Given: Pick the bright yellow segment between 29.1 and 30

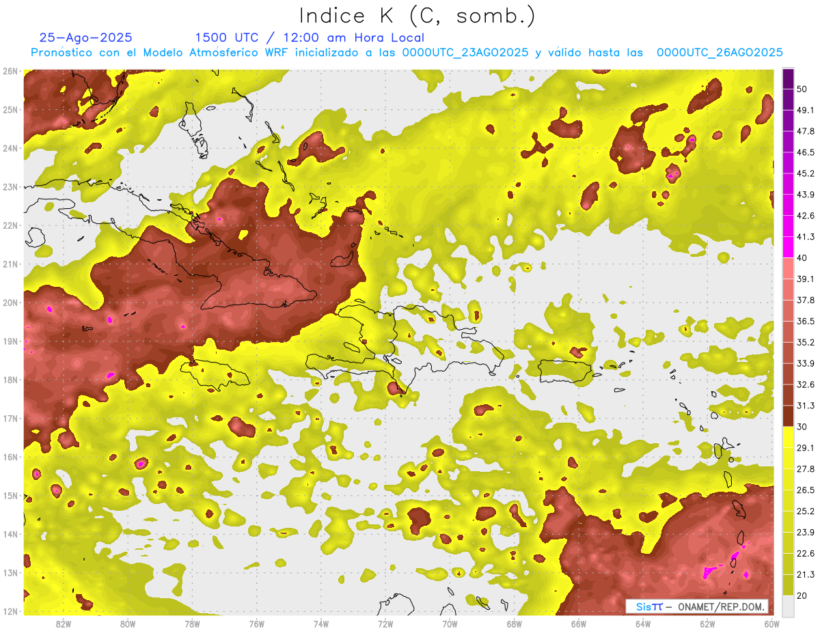Looking at the screenshot, I should click(788, 437).
